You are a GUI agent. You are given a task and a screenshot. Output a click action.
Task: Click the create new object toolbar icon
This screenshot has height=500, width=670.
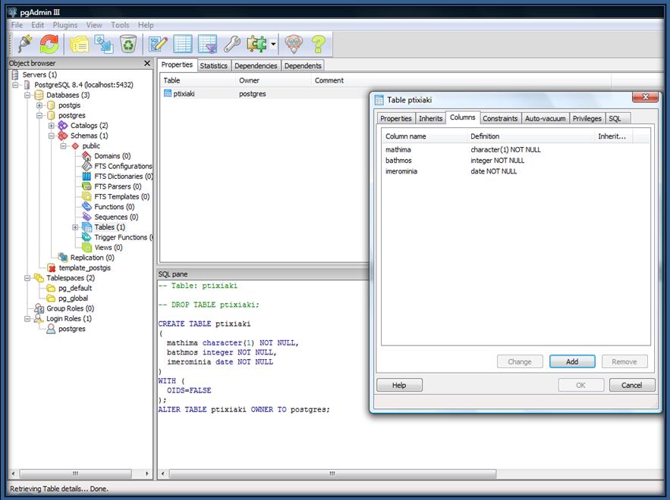pos(104,44)
